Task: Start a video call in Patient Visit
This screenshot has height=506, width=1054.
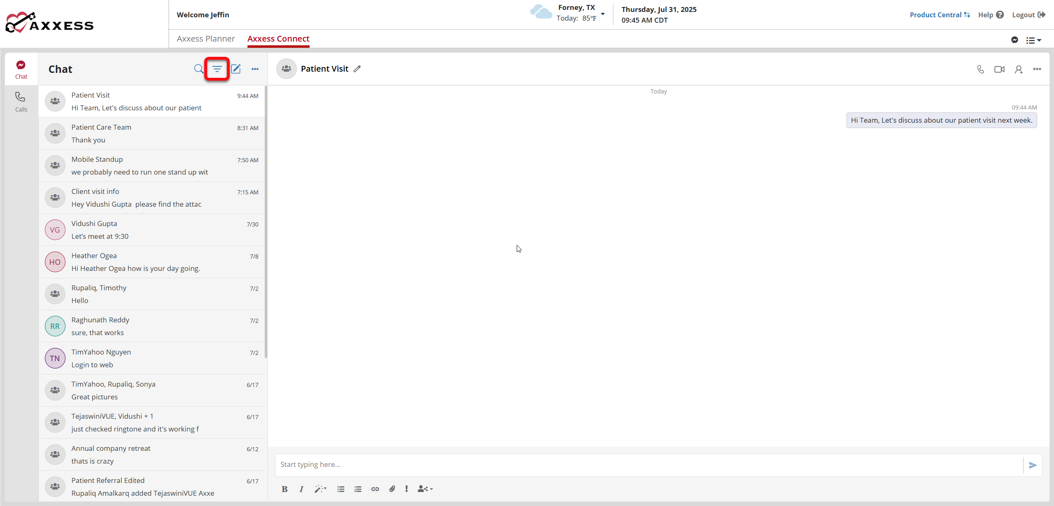Action: click(999, 69)
